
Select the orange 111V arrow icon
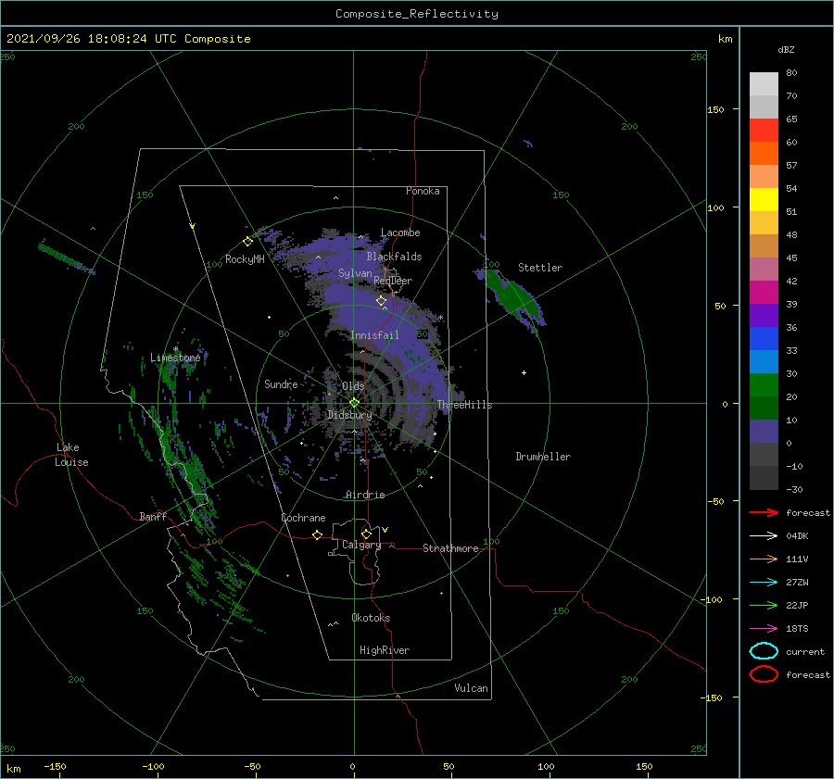coord(764,559)
